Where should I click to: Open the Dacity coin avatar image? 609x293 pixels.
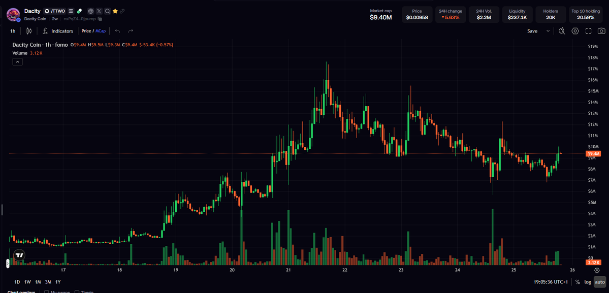(x=14, y=14)
